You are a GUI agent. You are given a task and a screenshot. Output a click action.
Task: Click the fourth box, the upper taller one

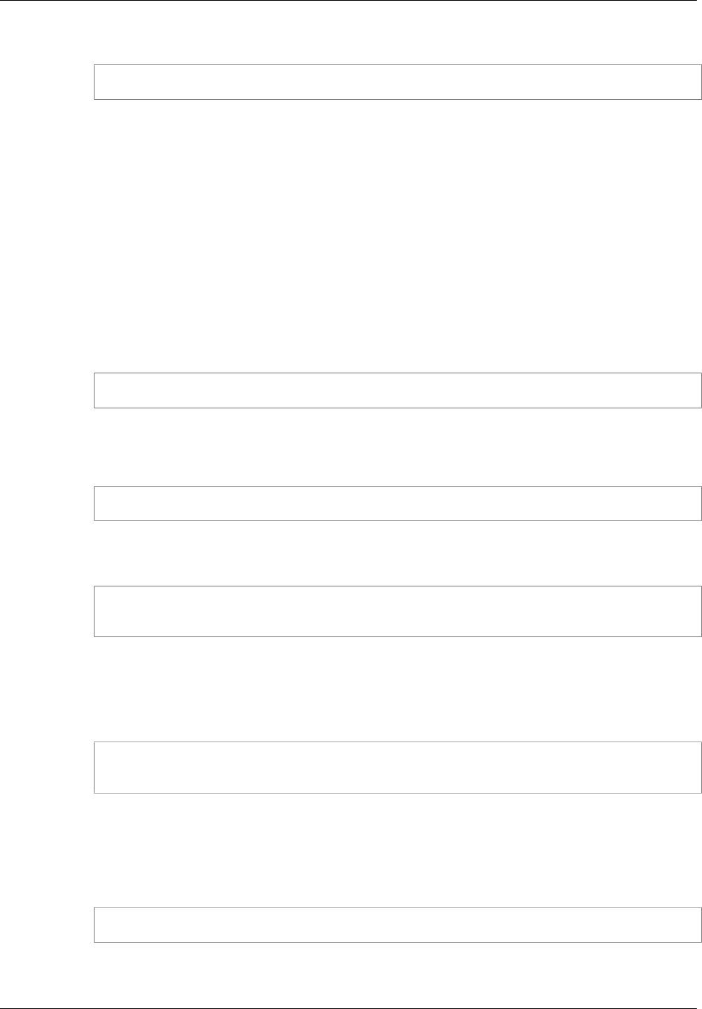(x=398, y=611)
